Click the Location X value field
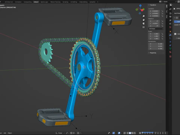The width and height of the screenshot is (180, 135). coord(154,11)
